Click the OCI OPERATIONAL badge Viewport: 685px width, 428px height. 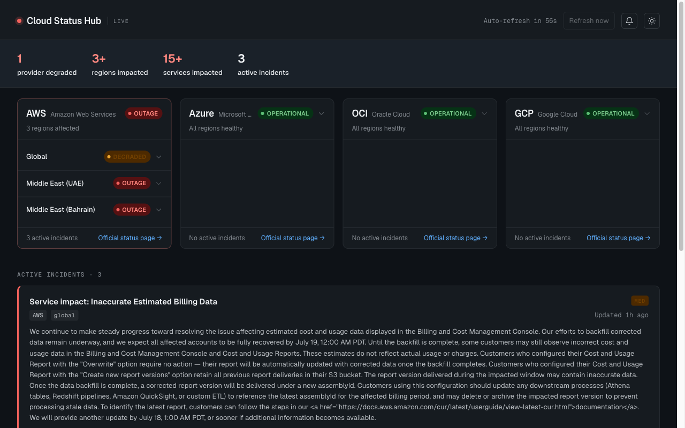[x=448, y=113]
